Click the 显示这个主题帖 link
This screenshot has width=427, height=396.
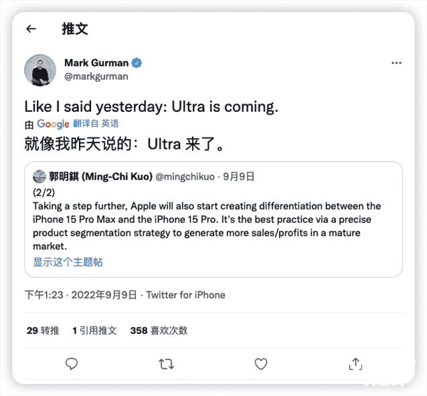point(68,262)
